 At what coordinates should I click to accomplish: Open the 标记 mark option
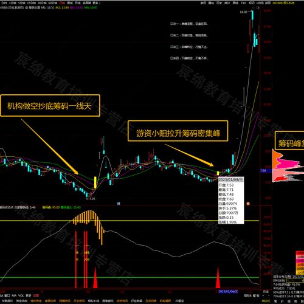click(x=252, y=3)
